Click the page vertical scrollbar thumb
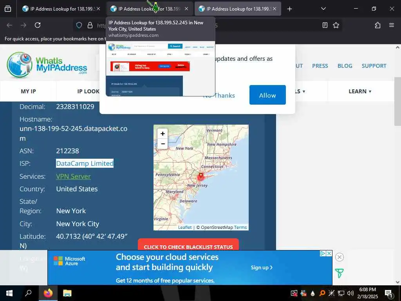 pos(397,102)
